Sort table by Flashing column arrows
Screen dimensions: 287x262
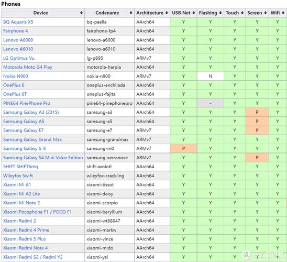point(220,13)
